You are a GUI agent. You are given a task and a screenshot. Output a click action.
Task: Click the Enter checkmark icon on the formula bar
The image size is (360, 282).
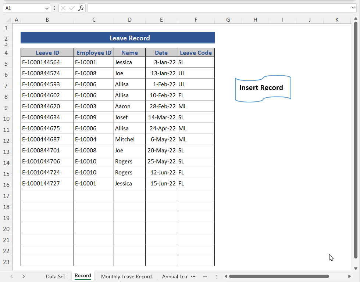72,8
